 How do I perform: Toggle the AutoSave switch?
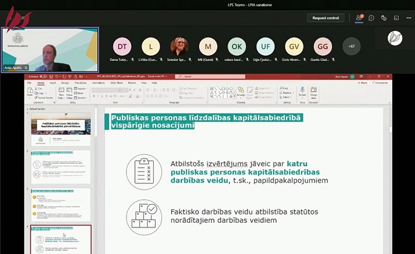pos(43,76)
